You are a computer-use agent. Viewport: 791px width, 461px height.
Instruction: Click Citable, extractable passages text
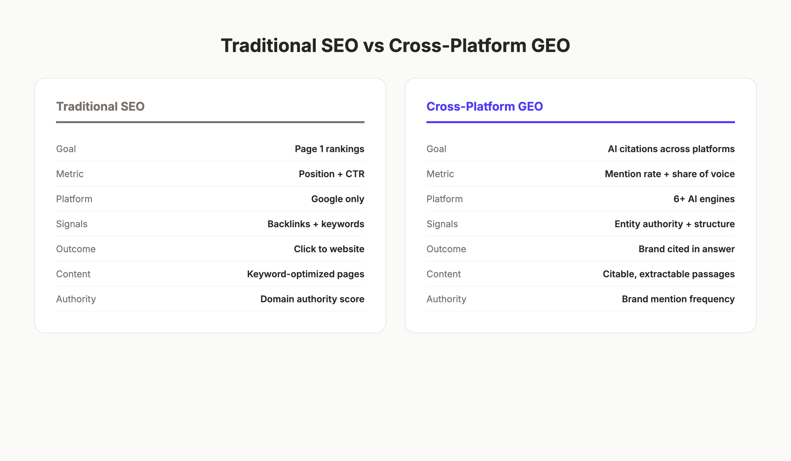pos(668,274)
